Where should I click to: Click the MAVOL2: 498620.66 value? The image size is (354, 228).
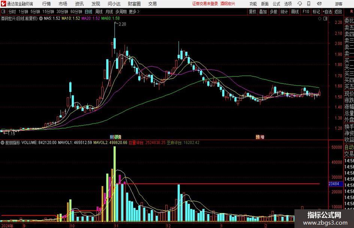[x=110, y=143]
